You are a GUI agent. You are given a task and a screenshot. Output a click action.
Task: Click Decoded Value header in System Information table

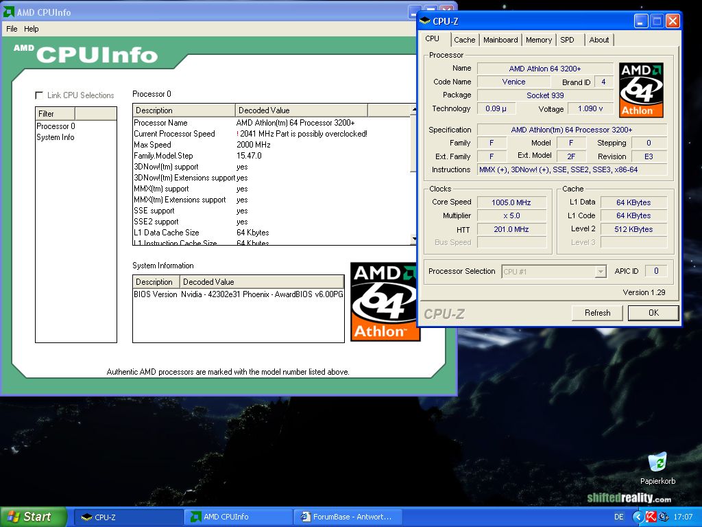pyautogui.click(x=261, y=282)
